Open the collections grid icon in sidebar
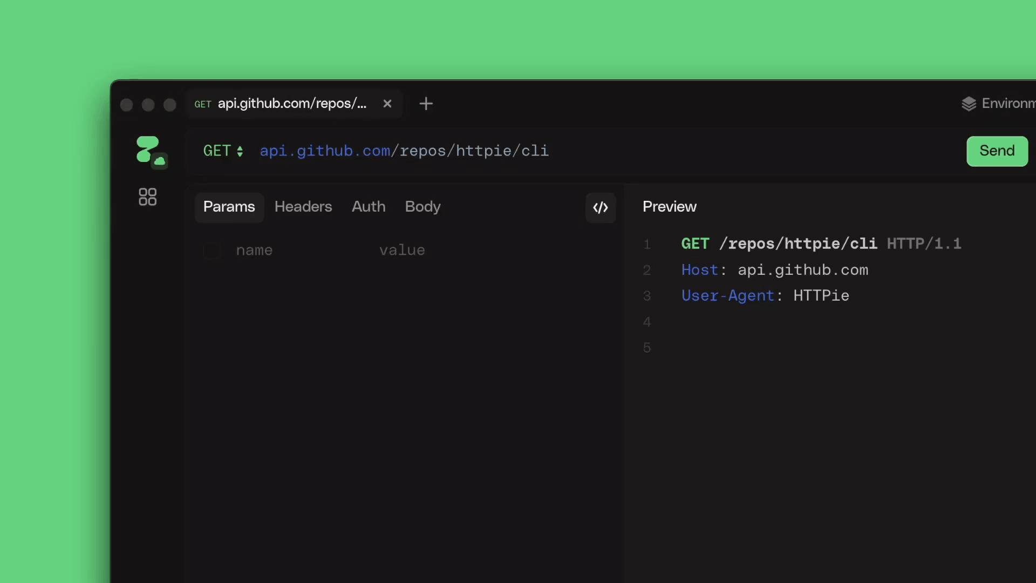Image resolution: width=1036 pixels, height=583 pixels. 147,197
